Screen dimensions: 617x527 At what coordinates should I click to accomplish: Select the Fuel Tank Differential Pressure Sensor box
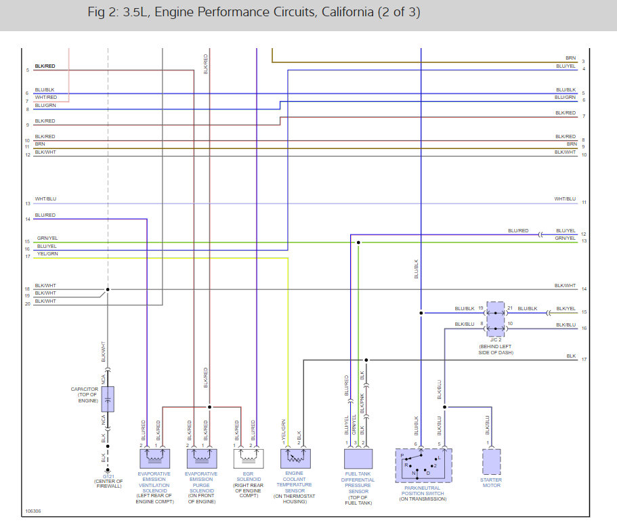tap(358, 459)
